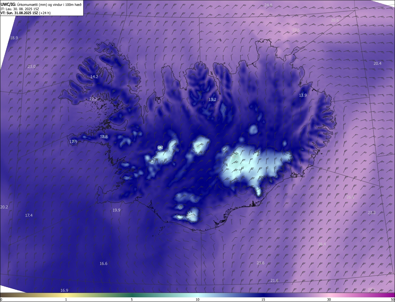Viewport: 395px width, 302px height.
Task: Click the 18.9 value label
Action: pyautogui.click(x=14, y=38)
